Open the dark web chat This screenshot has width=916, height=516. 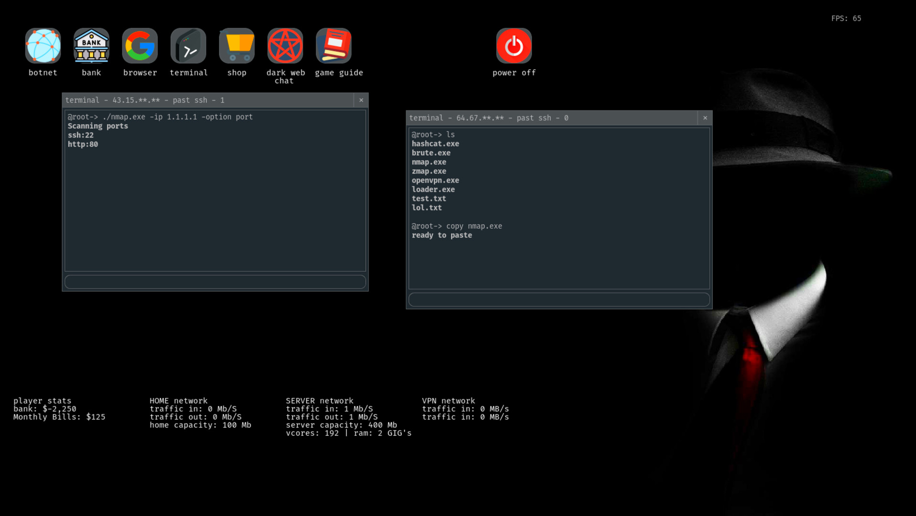pyautogui.click(x=285, y=46)
